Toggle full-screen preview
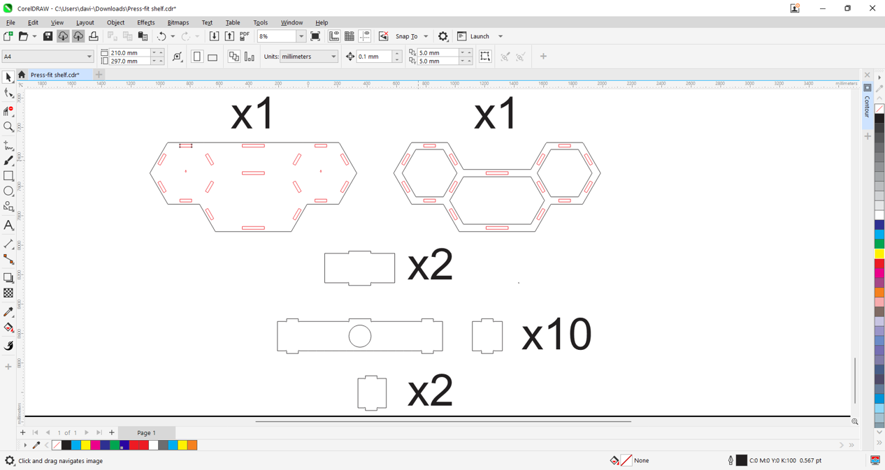885x470 pixels. 315,36
